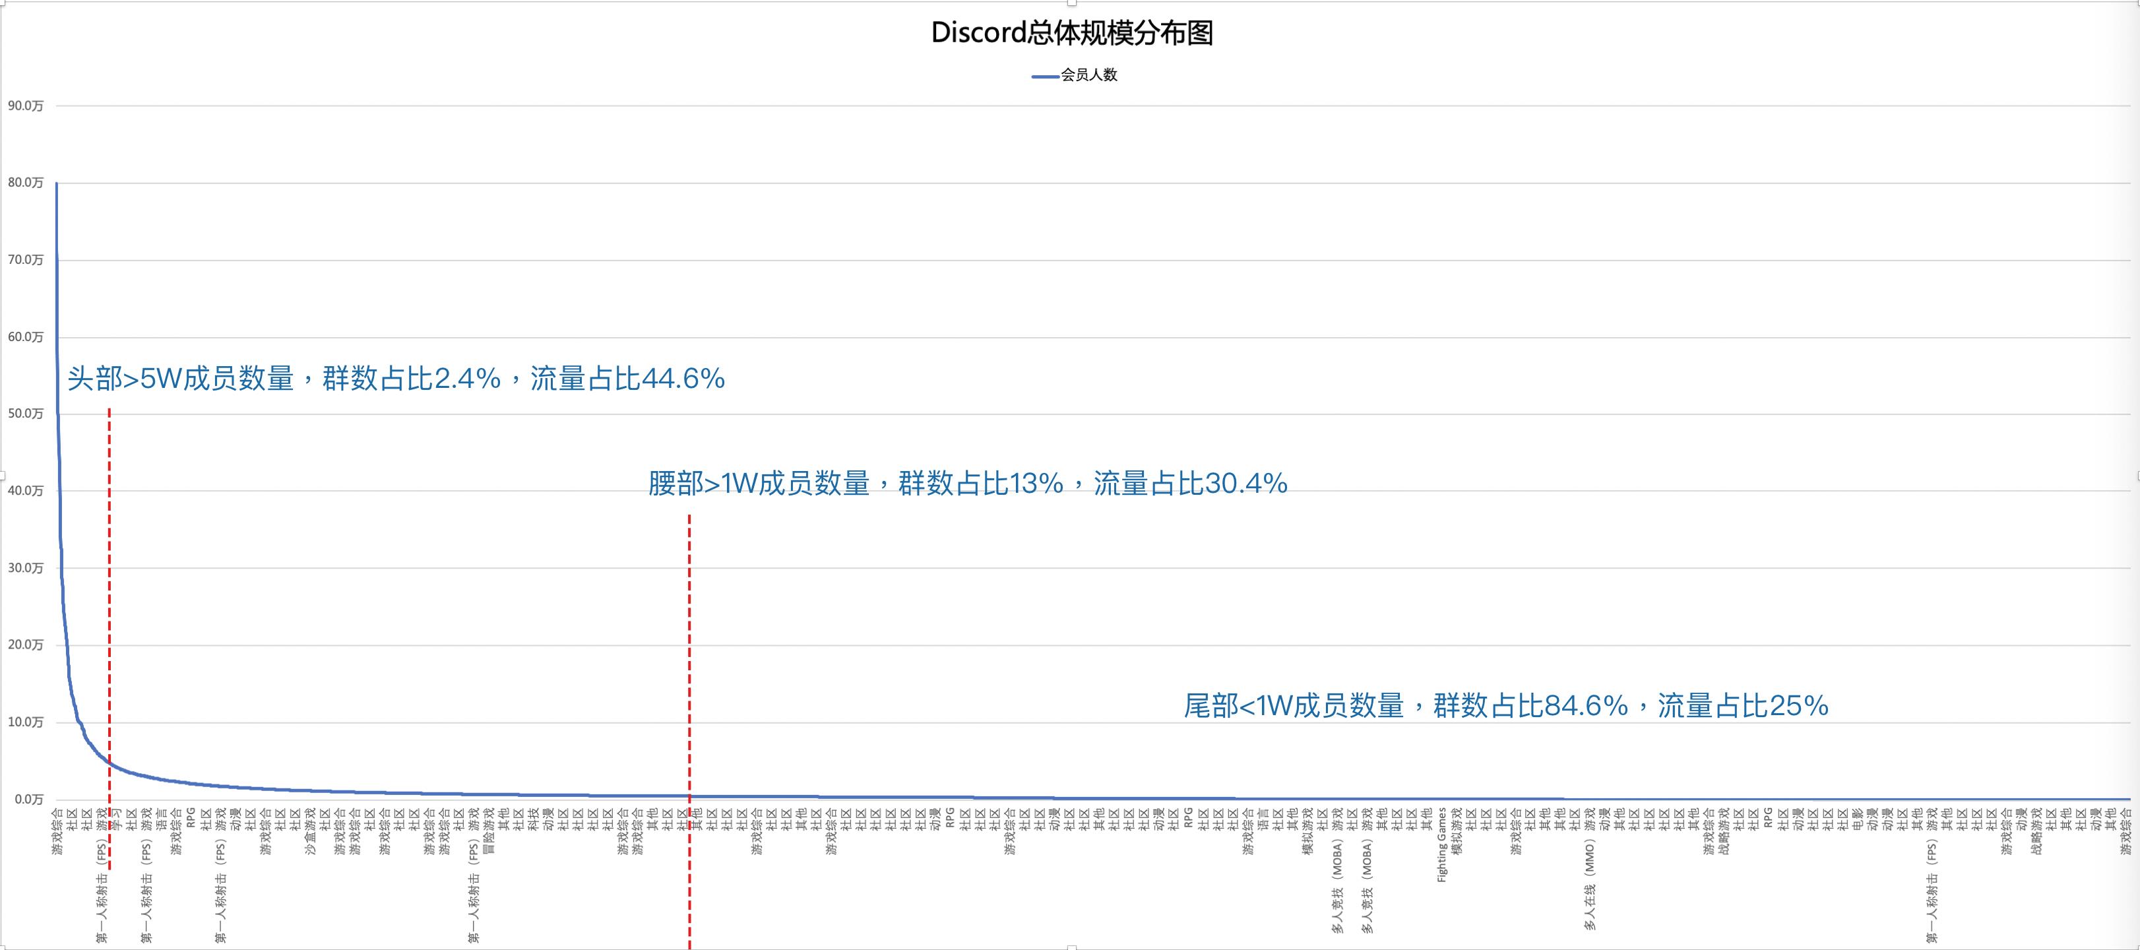This screenshot has width=2140, height=950.
Task: Click the 学习 x-axis category label
Action: 116,819
